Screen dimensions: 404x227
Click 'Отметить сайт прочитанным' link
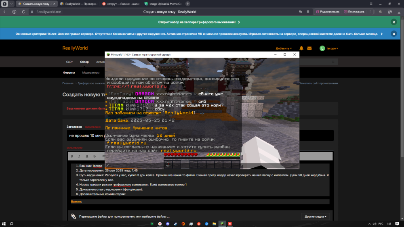click(x=318, y=83)
